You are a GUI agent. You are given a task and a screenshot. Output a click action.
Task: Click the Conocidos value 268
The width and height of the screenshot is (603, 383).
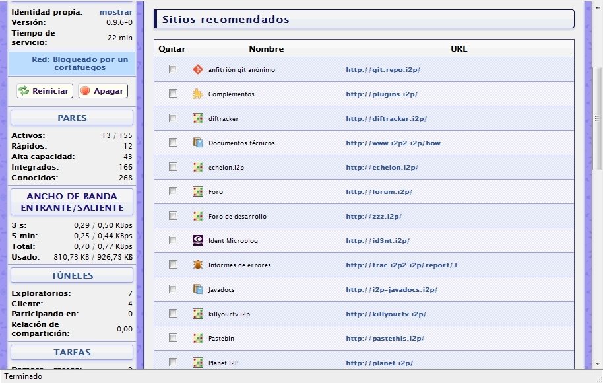click(x=125, y=178)
